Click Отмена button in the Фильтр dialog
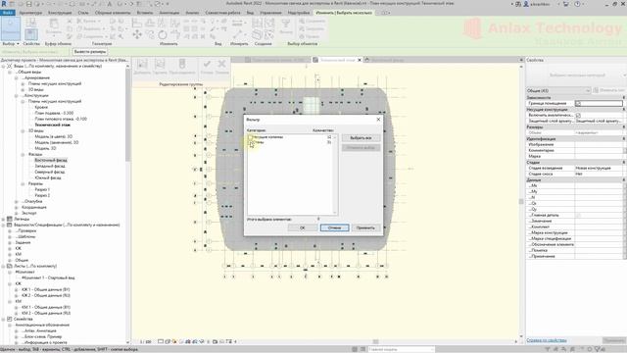 click(x=334, y=227)
